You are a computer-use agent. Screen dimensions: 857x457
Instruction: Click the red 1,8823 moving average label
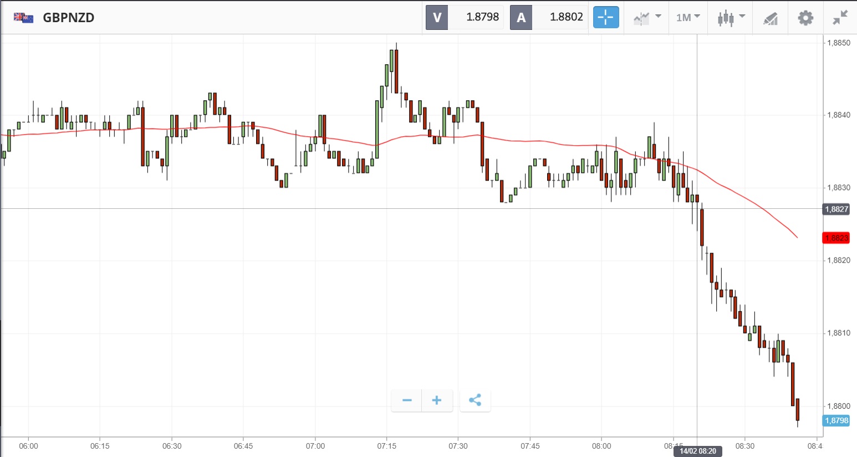tap(836, 238)
